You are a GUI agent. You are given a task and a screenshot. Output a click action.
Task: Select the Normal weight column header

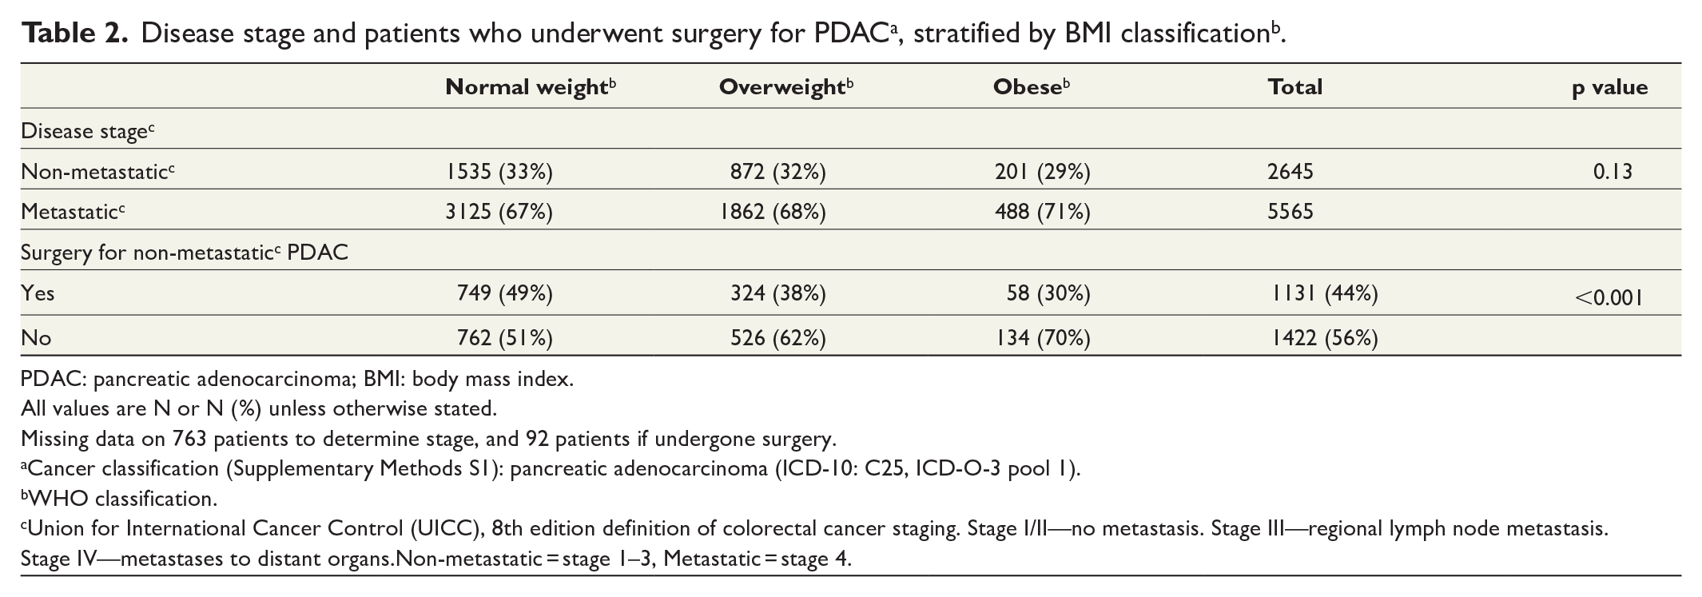[531, 87]
